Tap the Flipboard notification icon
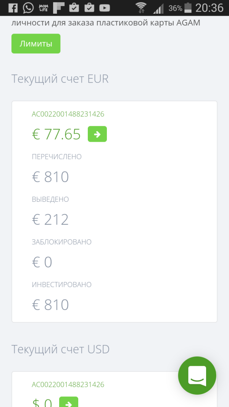The height and width of the screenshot is (407, 229). click(x=59, y=8)
